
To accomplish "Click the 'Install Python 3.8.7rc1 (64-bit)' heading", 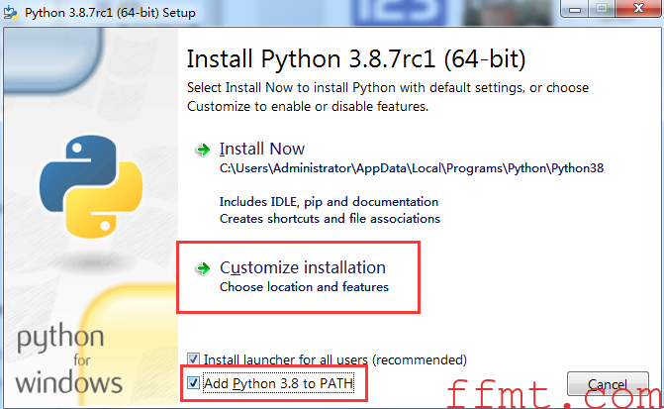I will point(356,58).
